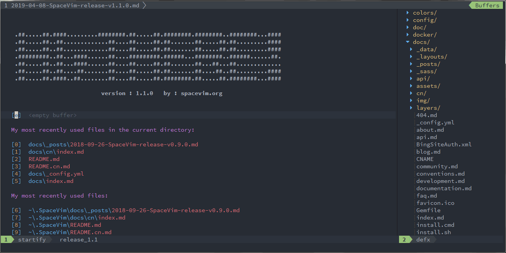Screen dimensions: 506x253
Task: Open the Gemfile in the file tree
Action: (428, 210)
